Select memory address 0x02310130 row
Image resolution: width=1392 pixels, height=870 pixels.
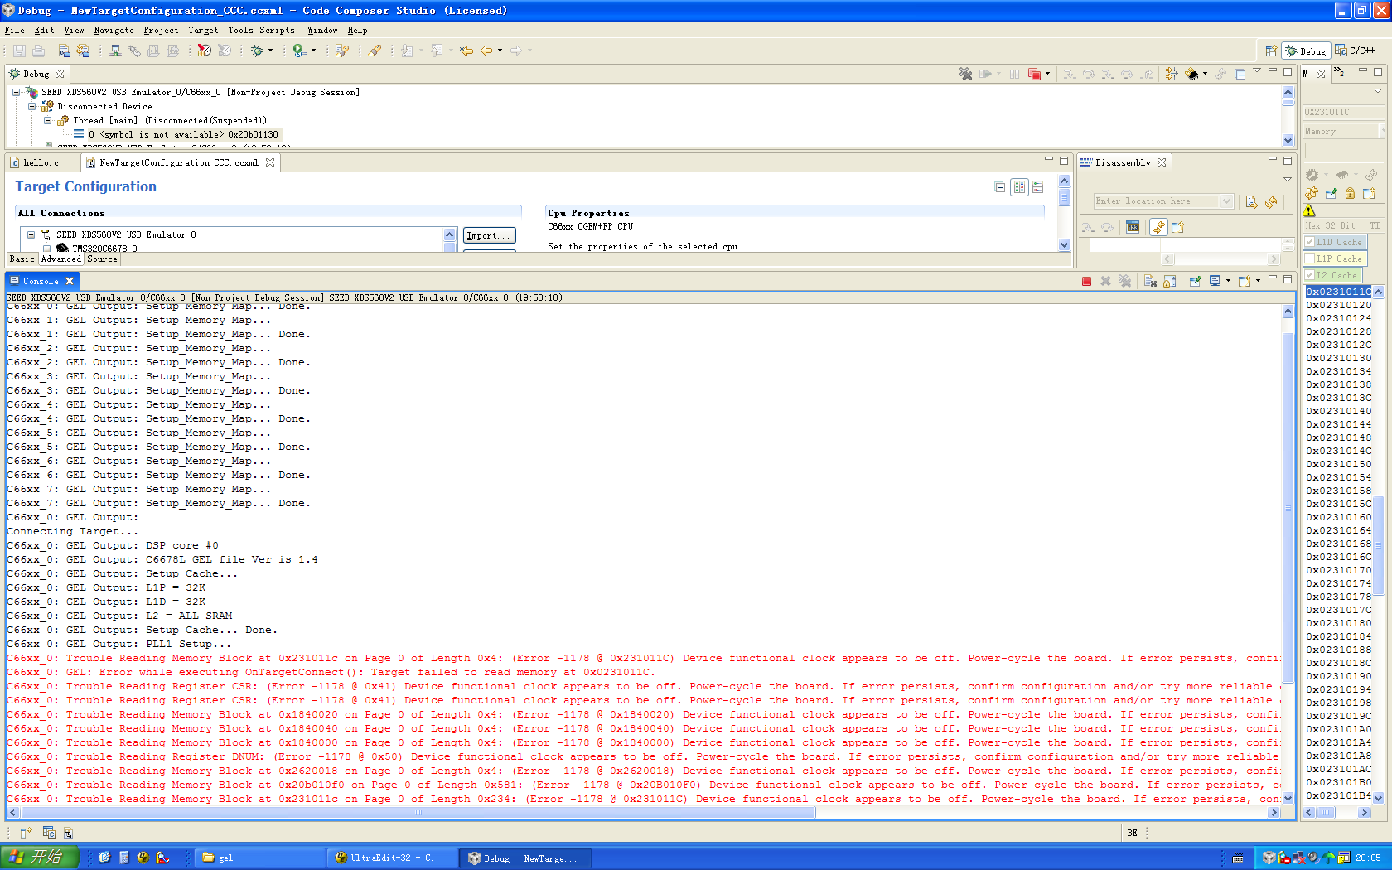point(1339,358)
